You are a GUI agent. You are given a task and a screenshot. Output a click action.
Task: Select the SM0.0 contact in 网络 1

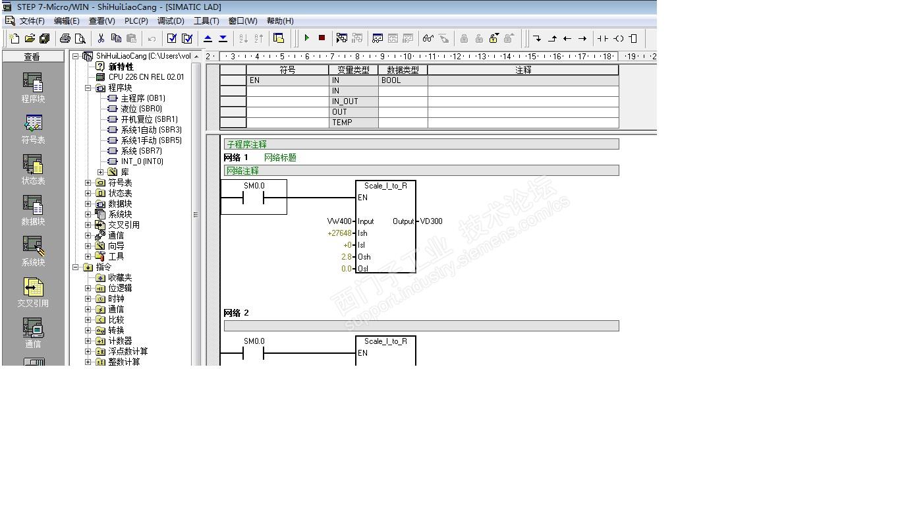click(254, 197)
